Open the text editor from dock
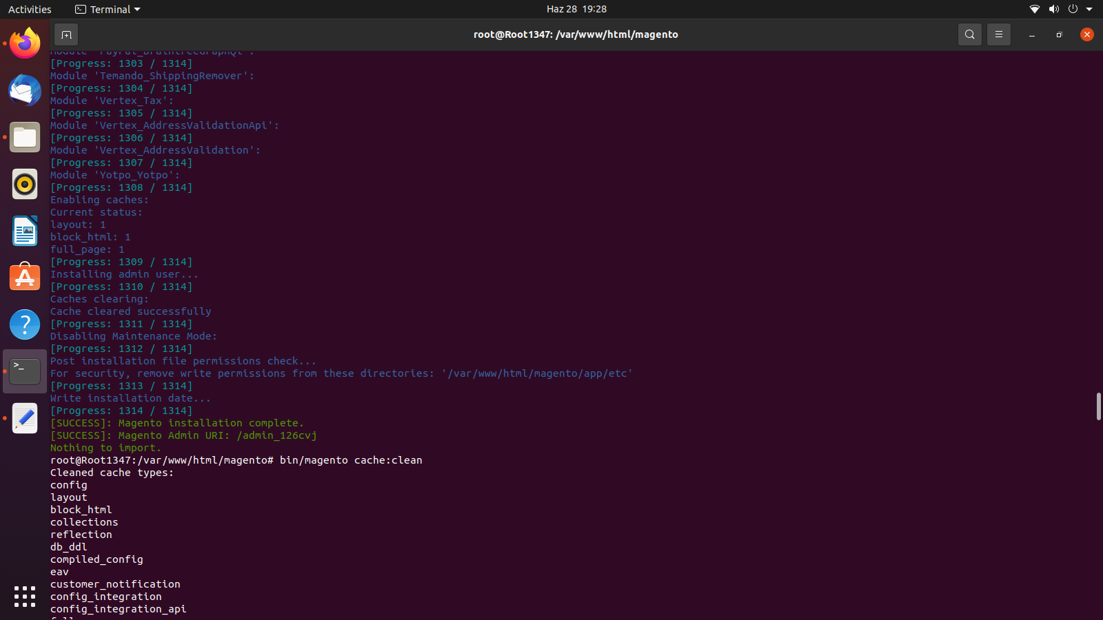Image resolution: width=1103 pixels, height=620 pixels. click(x=25, y=418)
